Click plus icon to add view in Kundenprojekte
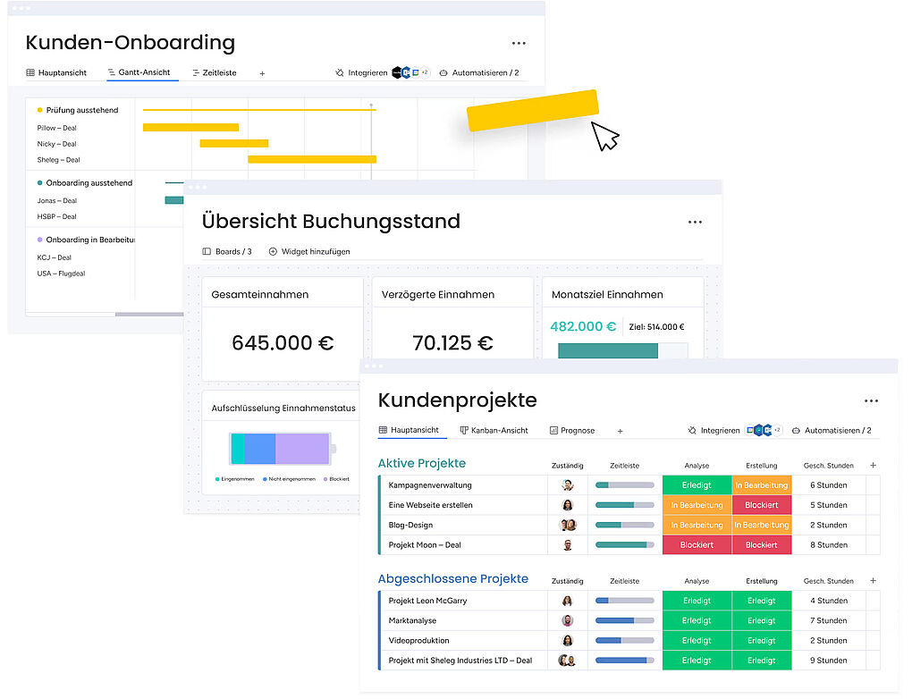Screen dimensions: 912x699 pos(620,431)
